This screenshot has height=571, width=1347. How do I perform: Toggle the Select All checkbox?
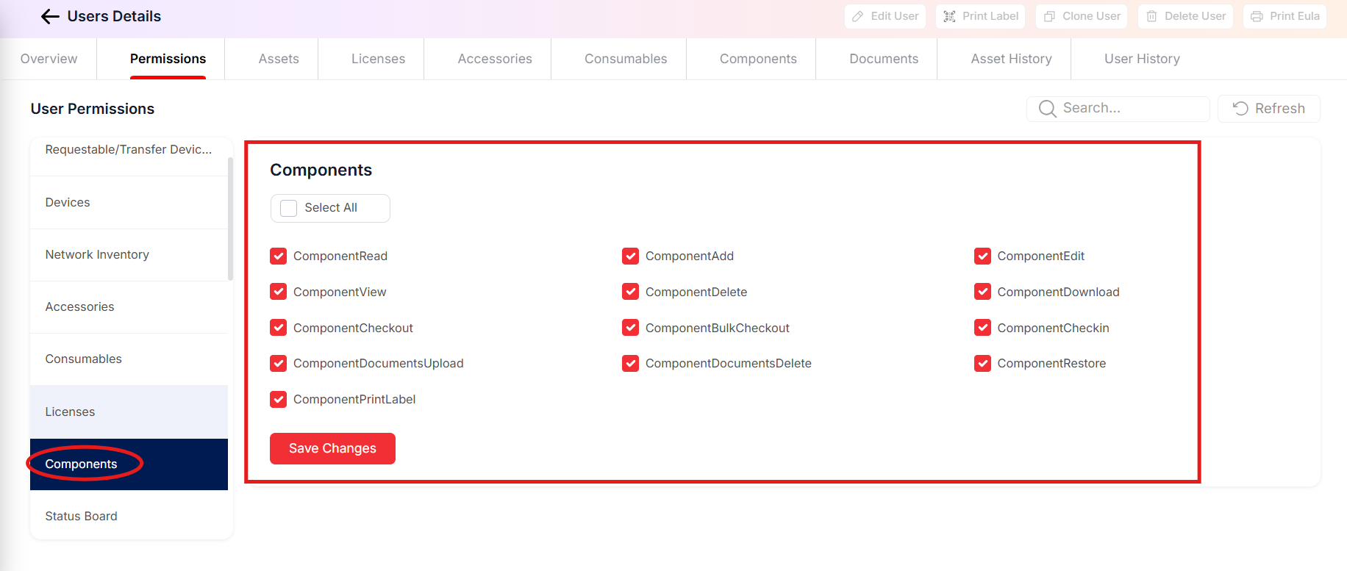(x=289, y=208)
